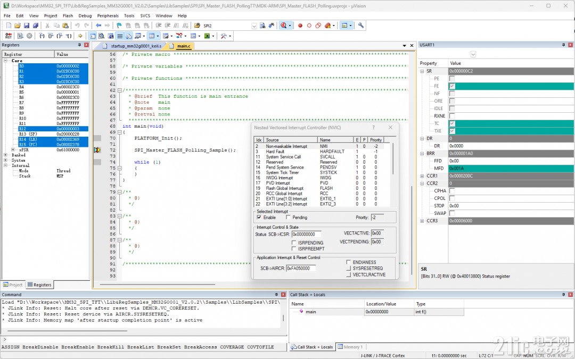Screen dimensions: 575x359
Task: Click the Step Out icon
Action: click(x=60, y=36)
